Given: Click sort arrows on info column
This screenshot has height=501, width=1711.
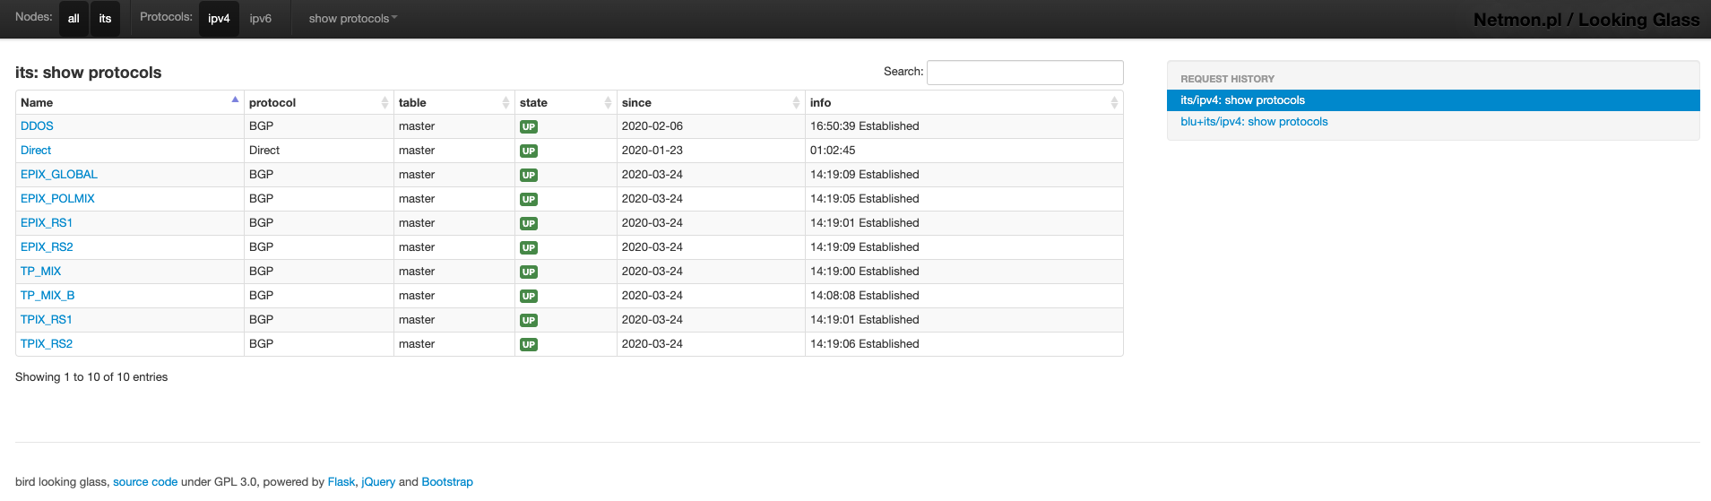Looking at the screenshot, I should [1114, 103].
